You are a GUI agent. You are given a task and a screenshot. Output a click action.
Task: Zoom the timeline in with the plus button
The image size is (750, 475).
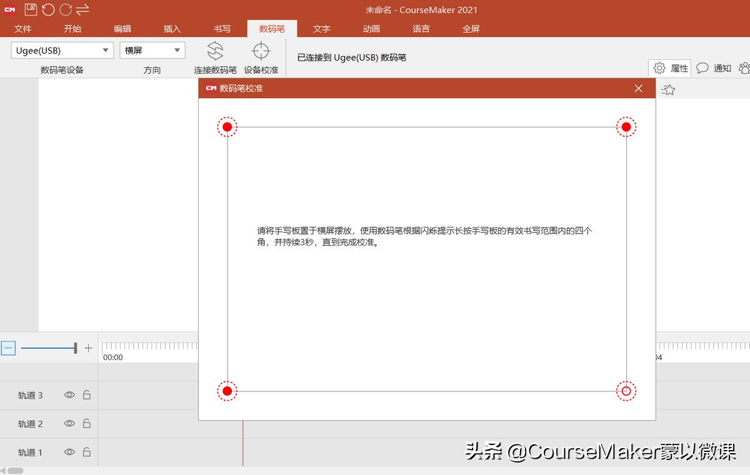click(x=88, y=348)
